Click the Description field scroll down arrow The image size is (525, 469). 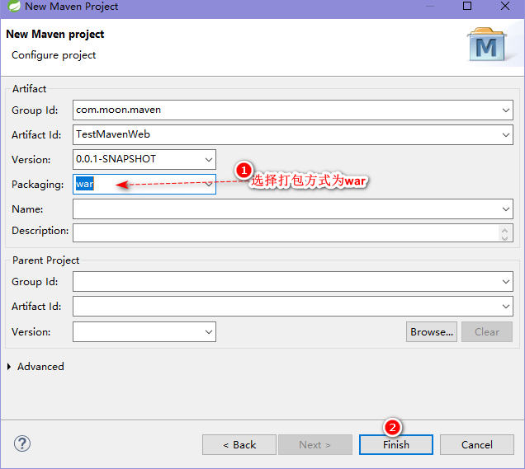point(505,237)
